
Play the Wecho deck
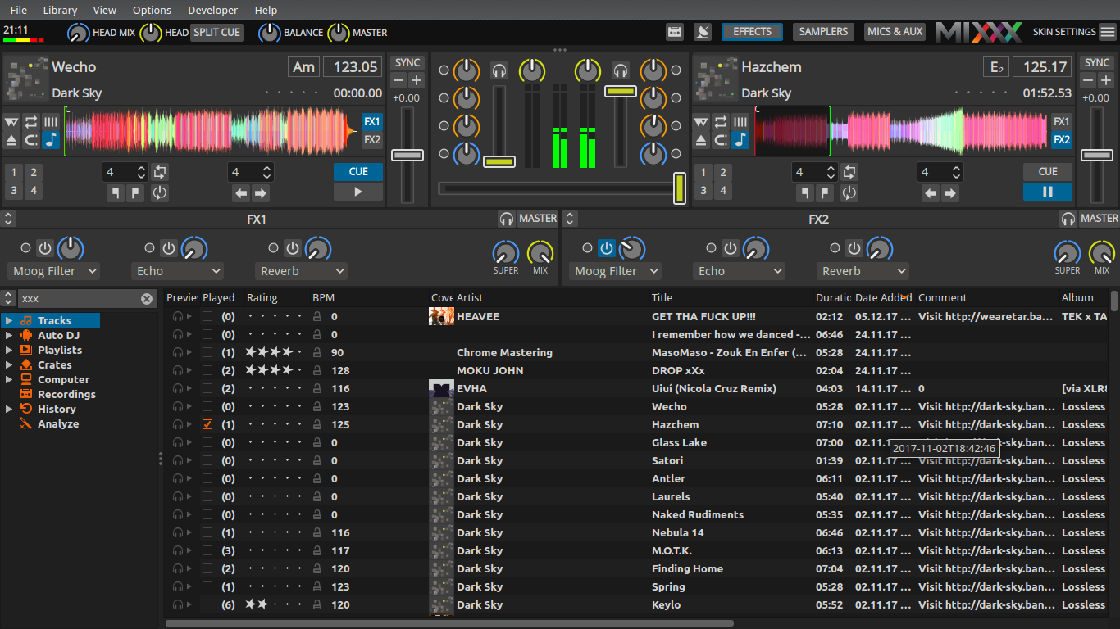[x=358, y=192]
